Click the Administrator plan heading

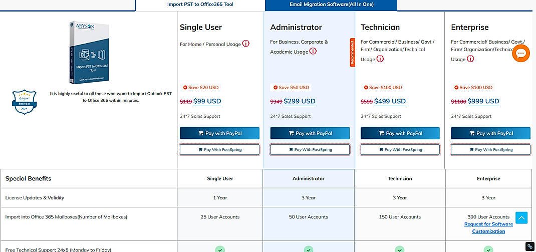[x=296, y=27]
